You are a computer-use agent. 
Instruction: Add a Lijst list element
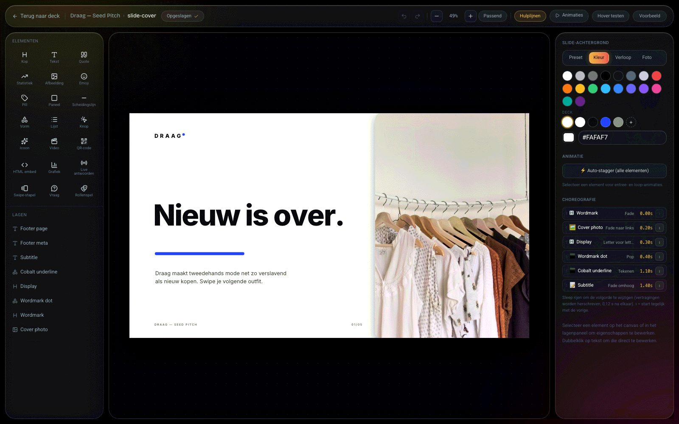[54, 122]
